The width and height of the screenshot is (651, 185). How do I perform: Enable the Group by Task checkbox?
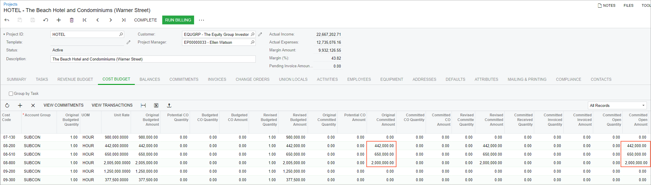point(11,94)
